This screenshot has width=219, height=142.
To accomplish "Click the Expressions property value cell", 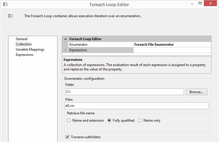I will pyautogui.click(x=172, y=50).
